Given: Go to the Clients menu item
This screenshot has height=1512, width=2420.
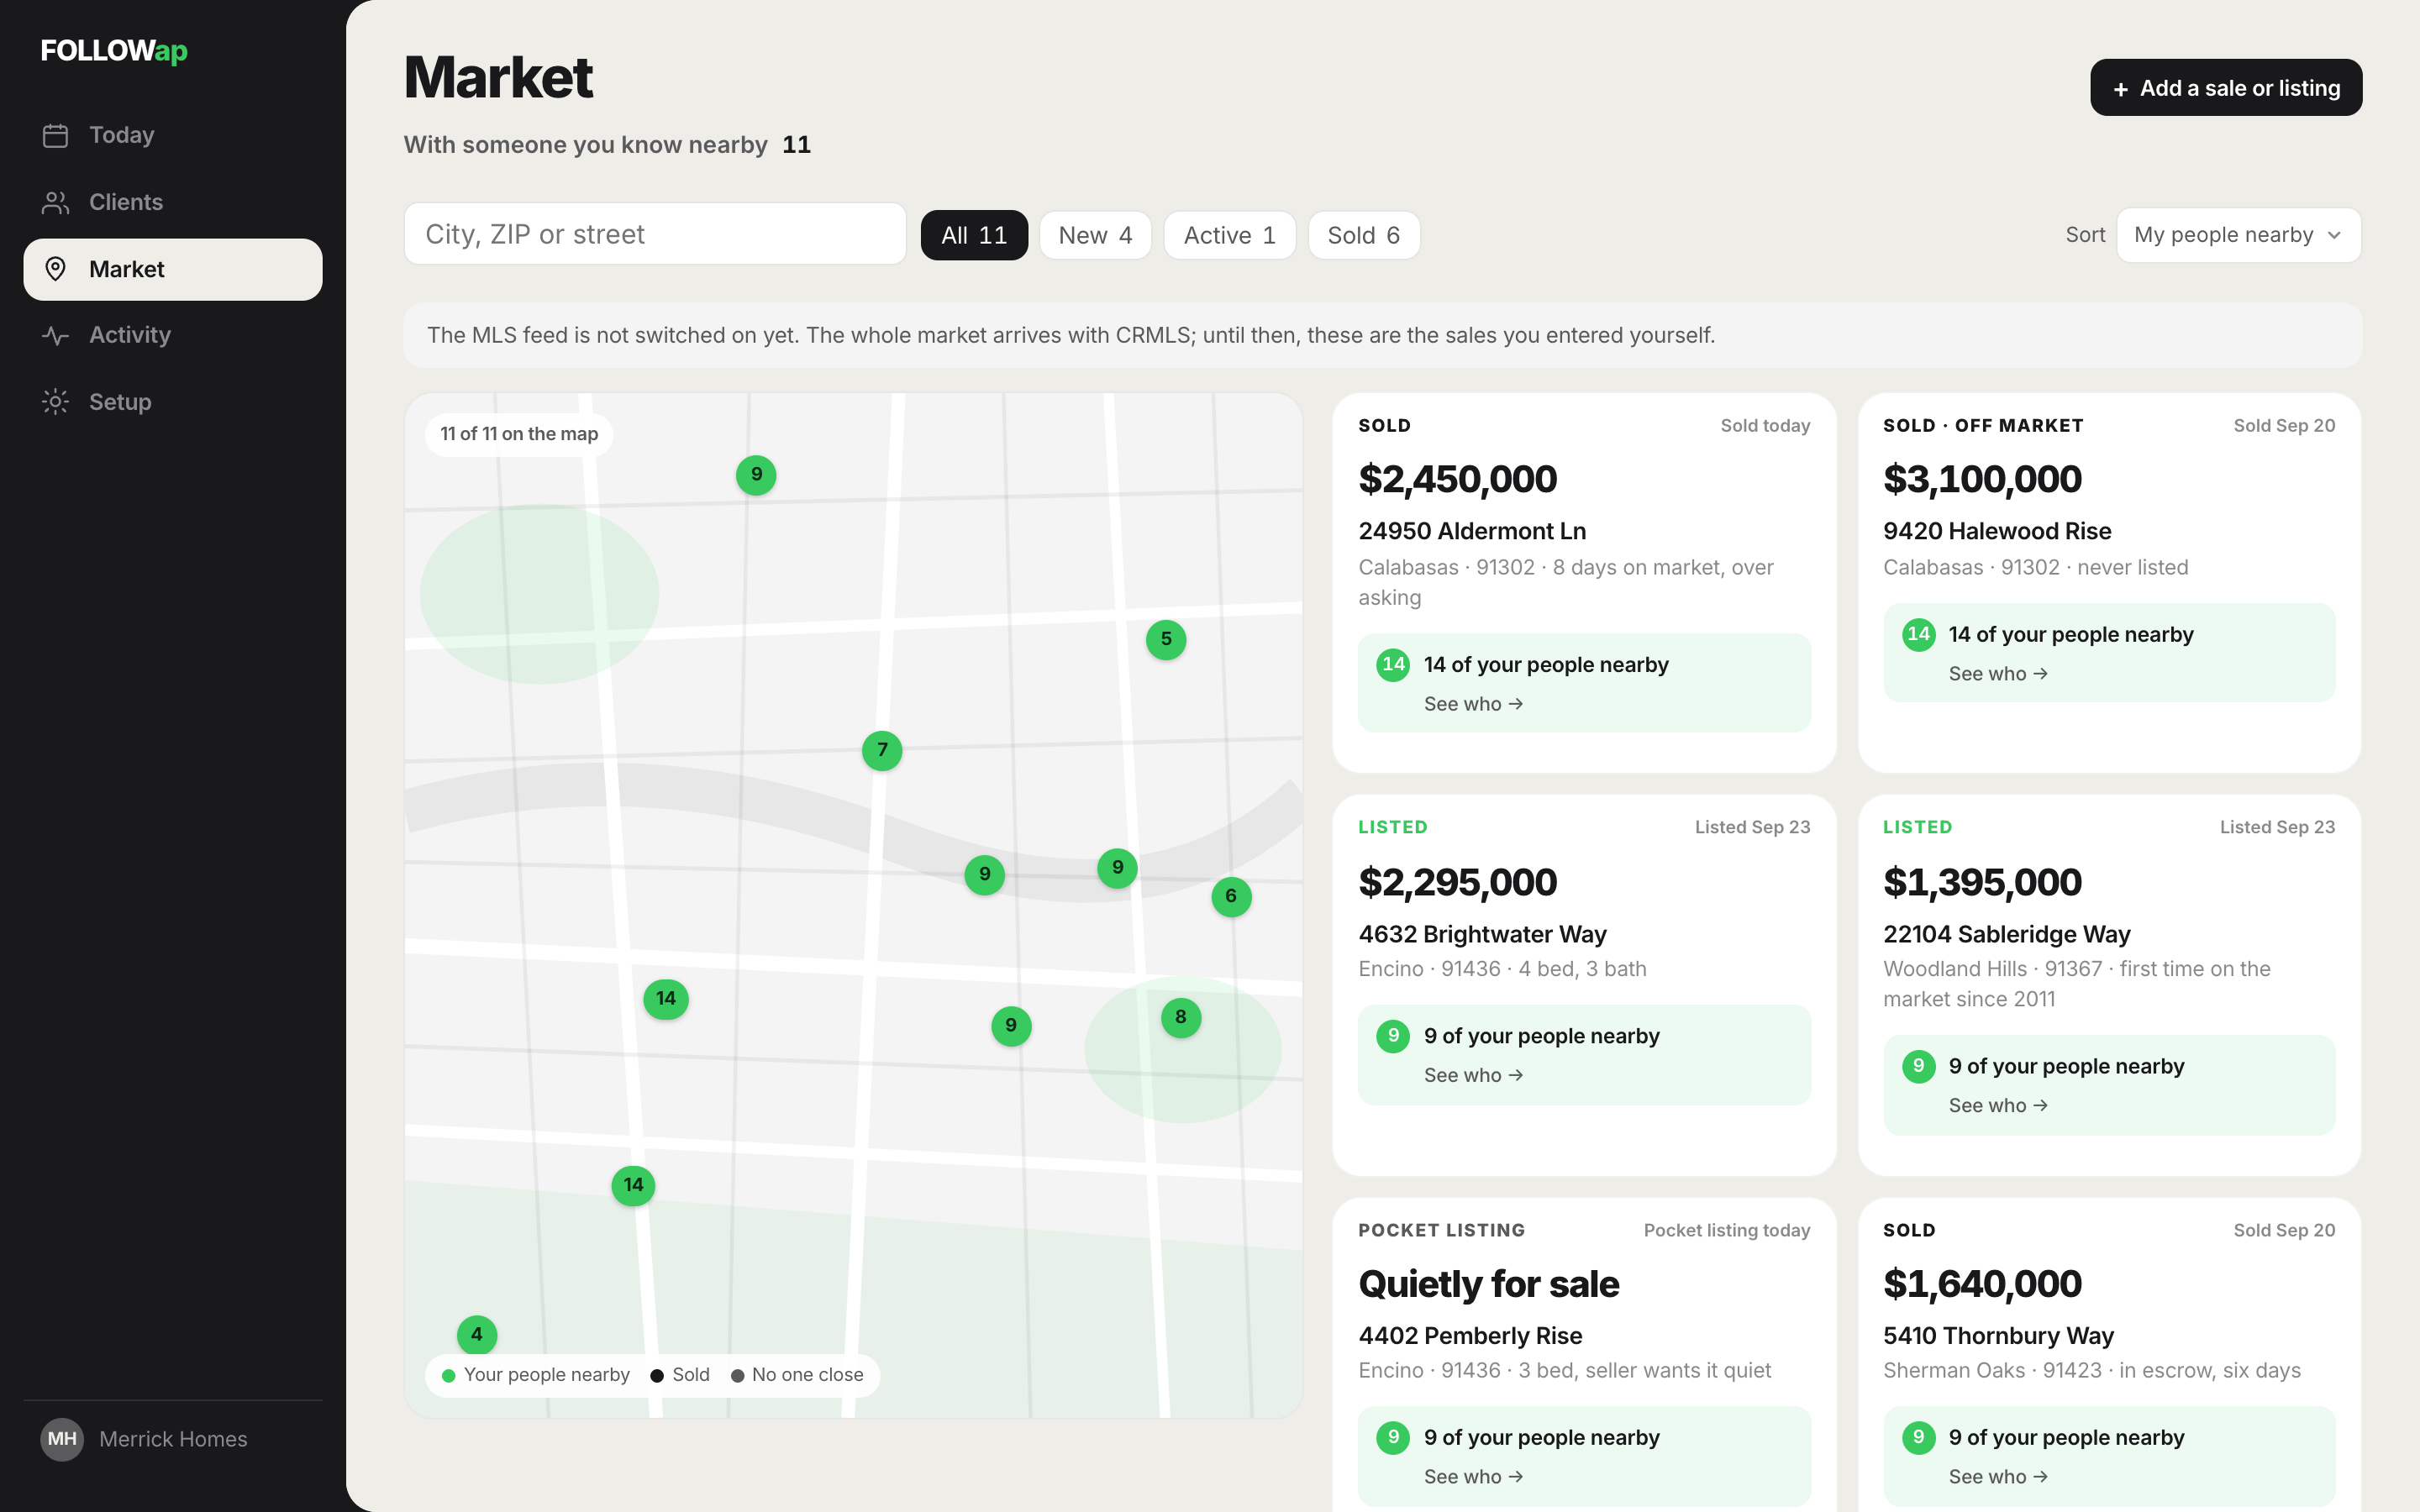Looking at the screenshot, I should [x=173, y=202].
